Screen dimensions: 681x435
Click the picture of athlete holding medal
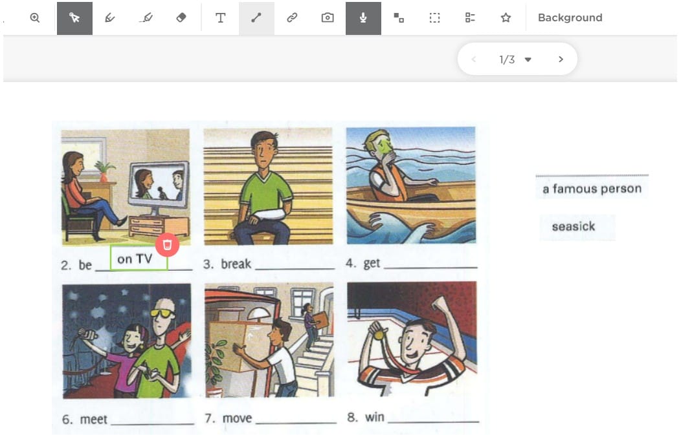click(x=412, y=339)
